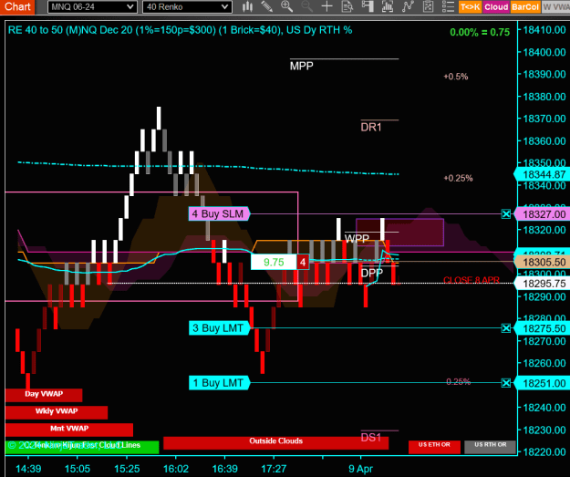Click the 0.00% = 0.75 green text
Screen dimensions: 570x477
480,32
